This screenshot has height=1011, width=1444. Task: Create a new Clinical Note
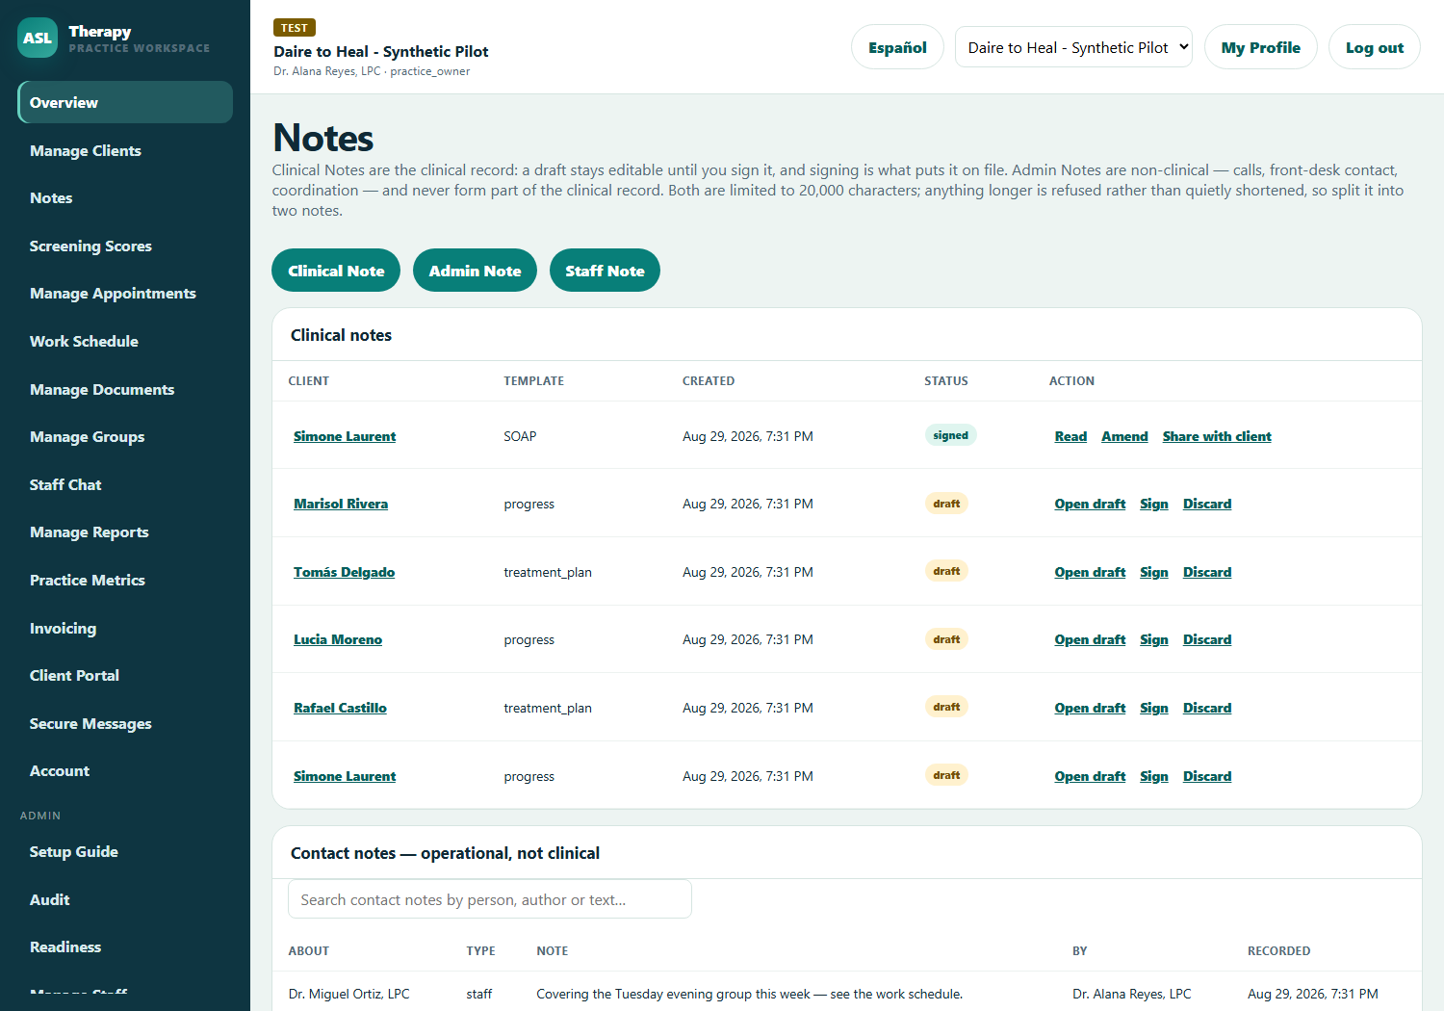tap(336, 271)
